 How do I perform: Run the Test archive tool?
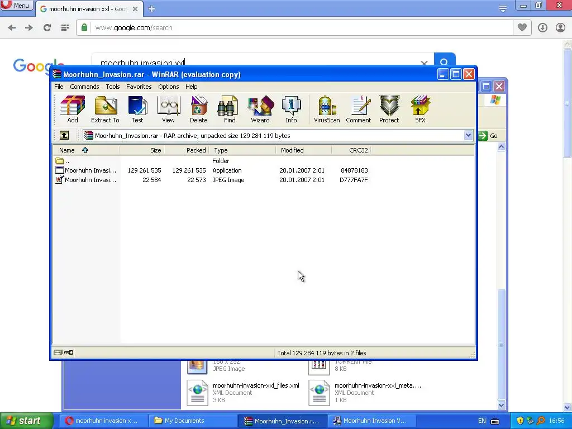[x=137, y=109]
